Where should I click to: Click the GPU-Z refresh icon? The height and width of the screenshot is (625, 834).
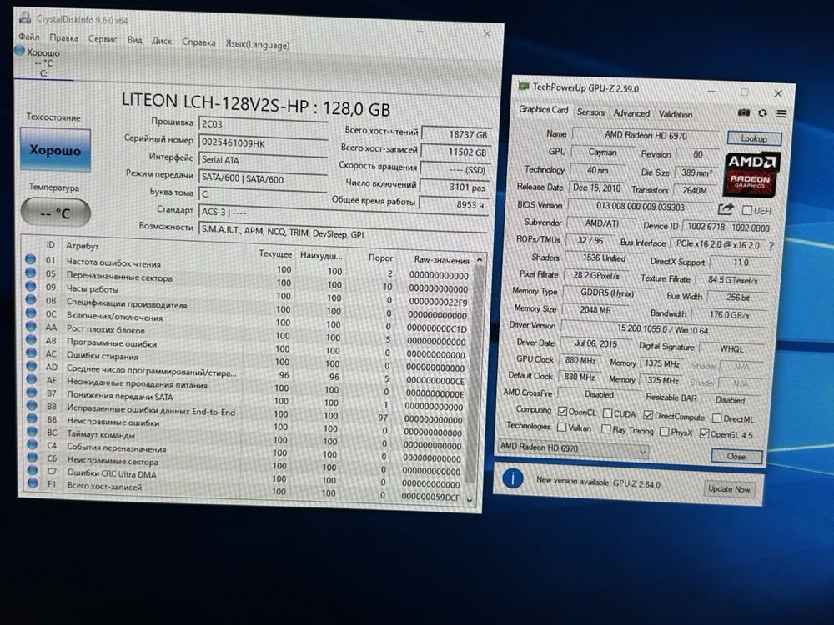pos(763,112)
